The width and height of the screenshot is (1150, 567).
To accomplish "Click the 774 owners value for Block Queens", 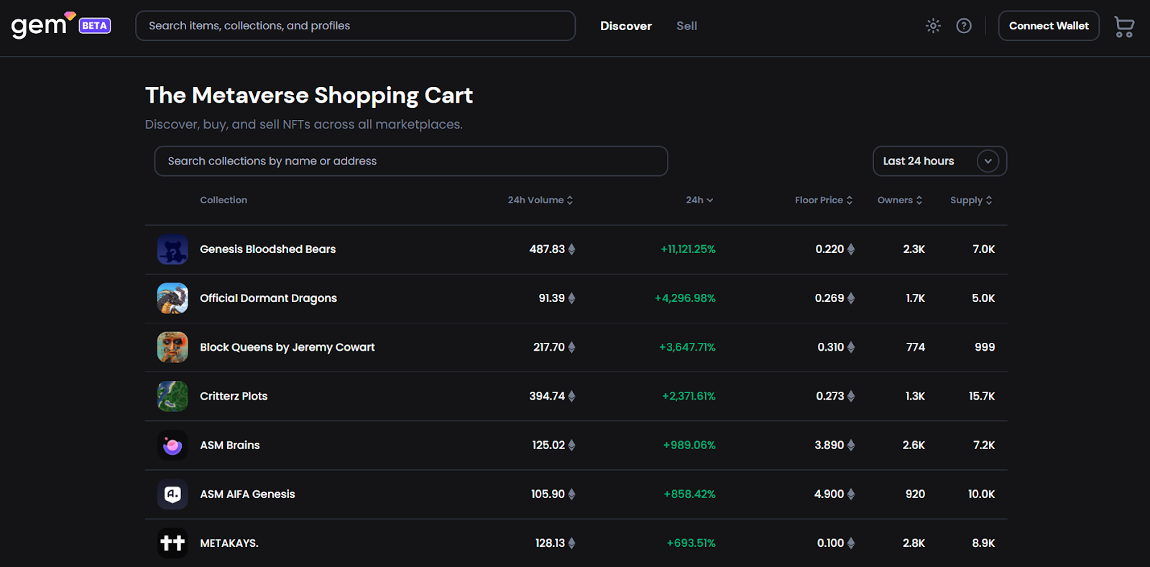I will click(x=916, y=347).
